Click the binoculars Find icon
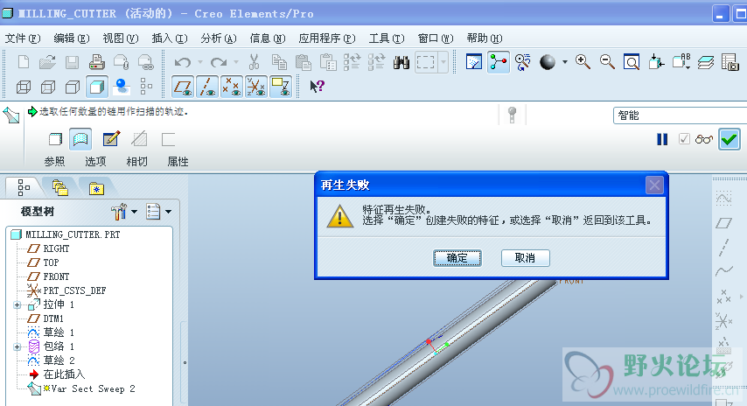Image resolution: width=747 pixels, height=406 pixels. (x=401, y=62)
